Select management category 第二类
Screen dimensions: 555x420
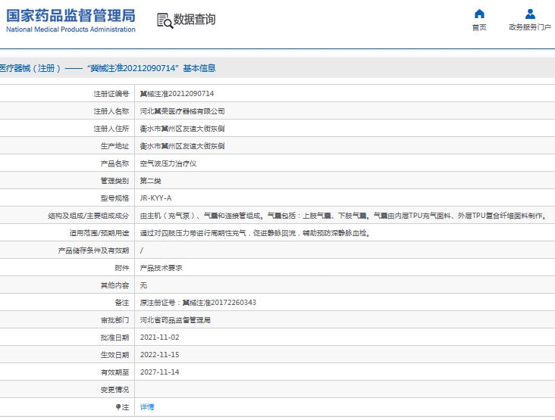pyautogui.click(x=150, y=181)
